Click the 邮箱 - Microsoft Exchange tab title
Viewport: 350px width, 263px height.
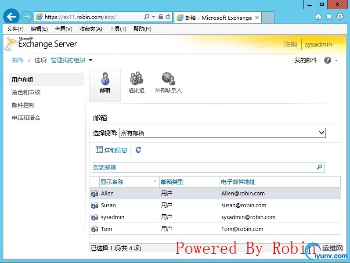click(x=219, y=18)
